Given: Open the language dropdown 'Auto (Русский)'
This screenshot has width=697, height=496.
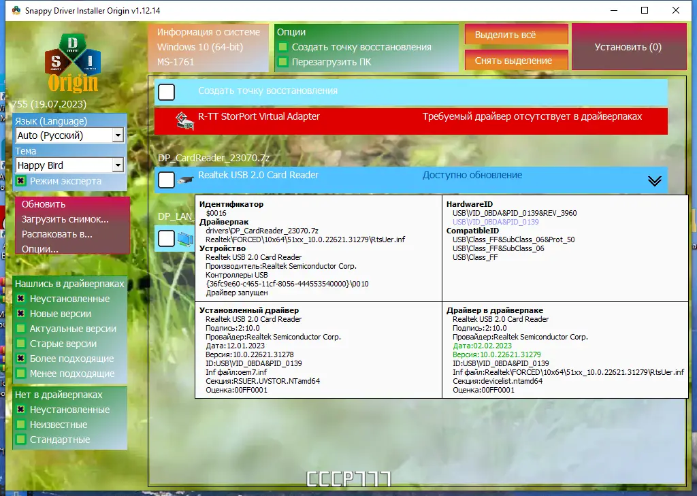Looking at the screenshot, I should [70, 135].
